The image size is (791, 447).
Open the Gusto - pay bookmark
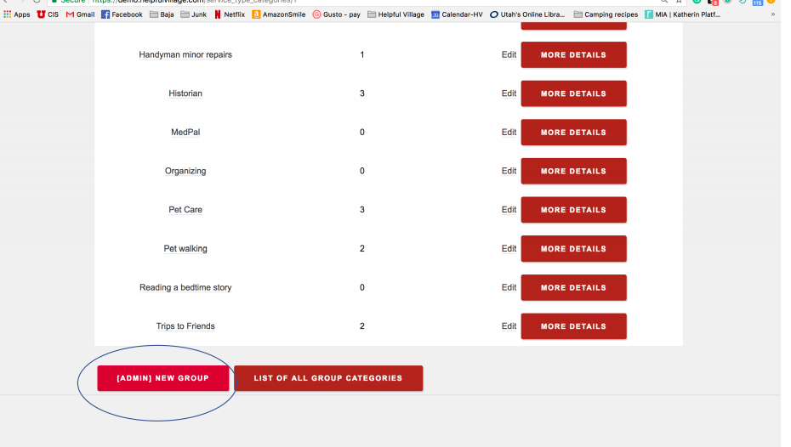pyautogui.click(x=337, y=14)
